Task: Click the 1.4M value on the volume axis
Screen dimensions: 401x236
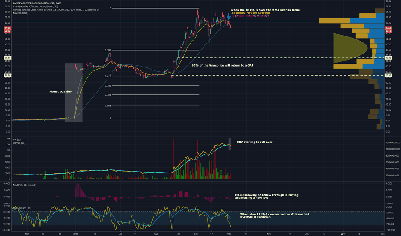Action: click(x=7, y=139)
